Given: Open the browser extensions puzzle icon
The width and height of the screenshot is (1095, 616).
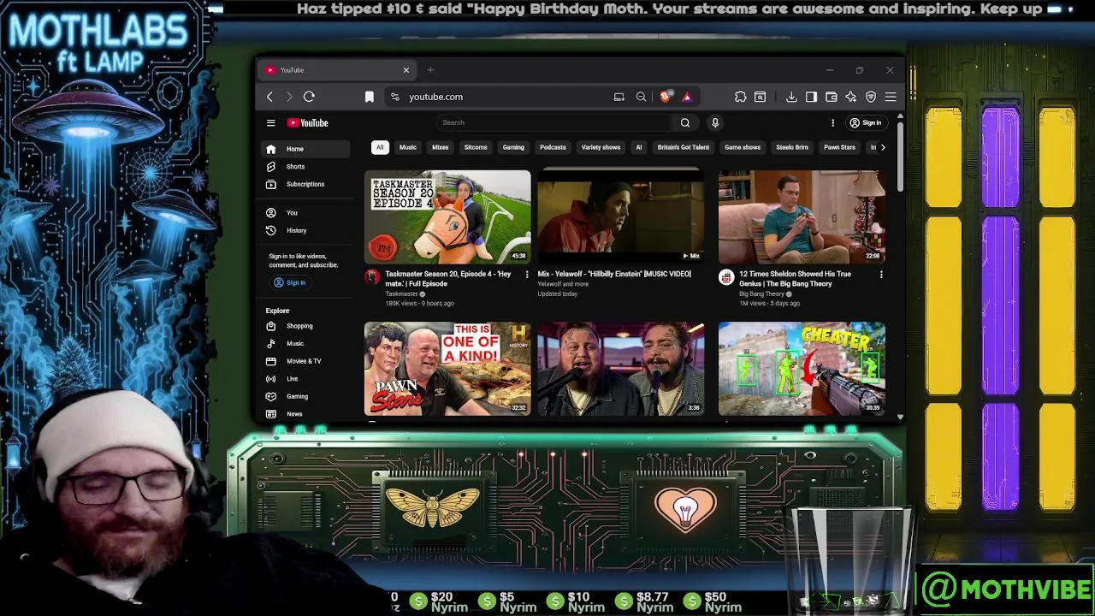Looking at the screenshot, I should click(741, 97).
